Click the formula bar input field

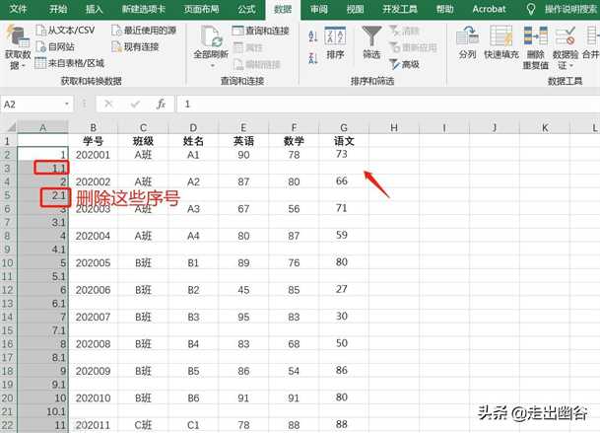point(384,104)
